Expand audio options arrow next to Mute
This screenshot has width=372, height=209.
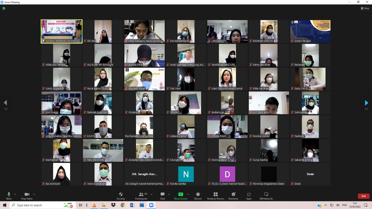[x=15, y=194]
